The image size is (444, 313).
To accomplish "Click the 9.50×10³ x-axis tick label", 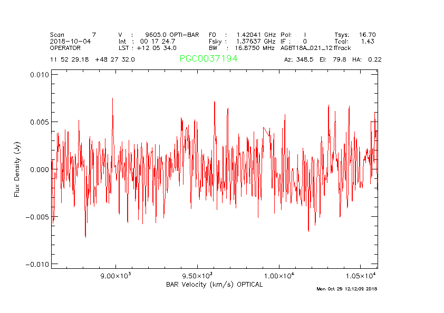I will pyautogui.click(x=197, y=276).
